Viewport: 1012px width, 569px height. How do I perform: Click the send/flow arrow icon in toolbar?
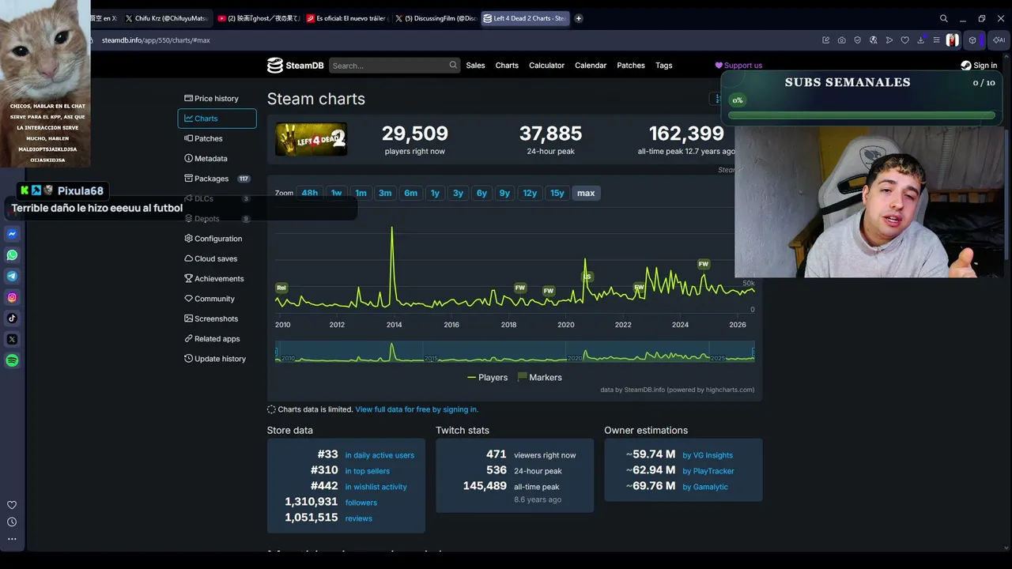tap(889, 40)
